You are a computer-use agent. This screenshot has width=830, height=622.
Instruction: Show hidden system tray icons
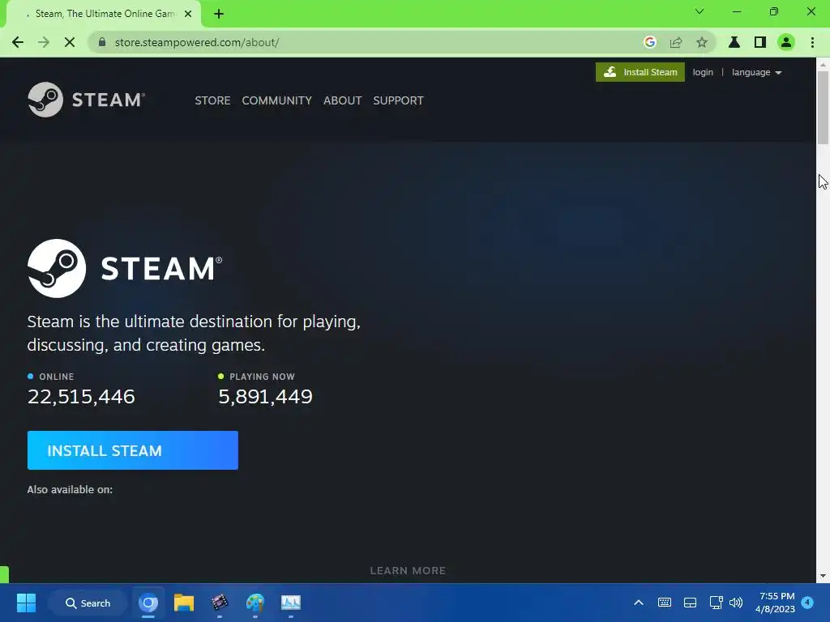pyautogui.click(x=639, y=603)
